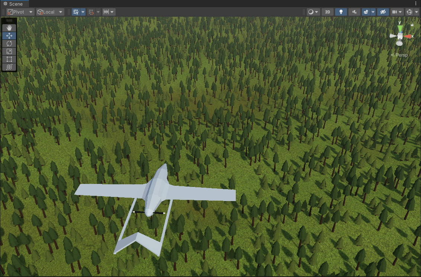
Task: Toggle hidden objects visibility eye
Action: pyautogui.click(x=383, y=12)
